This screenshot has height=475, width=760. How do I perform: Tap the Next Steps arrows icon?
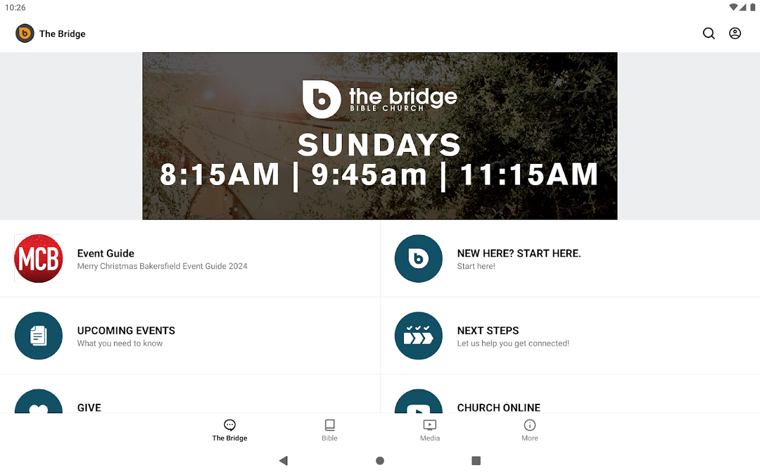419,336
